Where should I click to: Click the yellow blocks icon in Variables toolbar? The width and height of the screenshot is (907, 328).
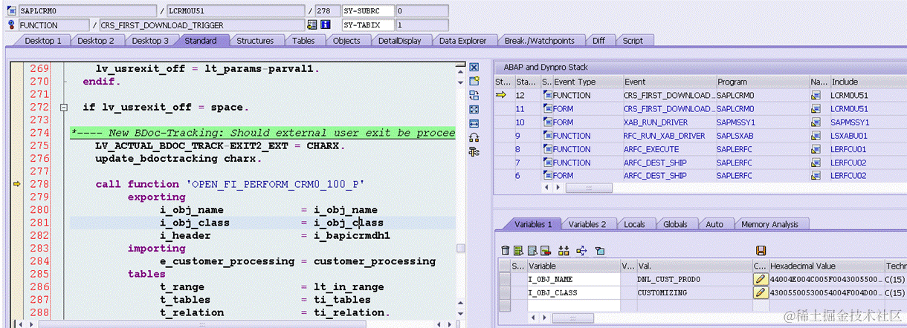pos(564,251)
